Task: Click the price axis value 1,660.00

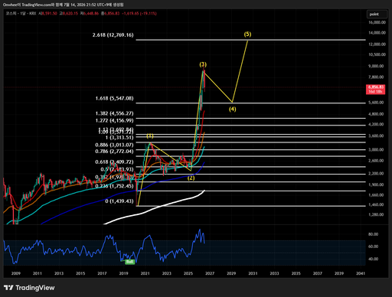Action: pos(376,195)
